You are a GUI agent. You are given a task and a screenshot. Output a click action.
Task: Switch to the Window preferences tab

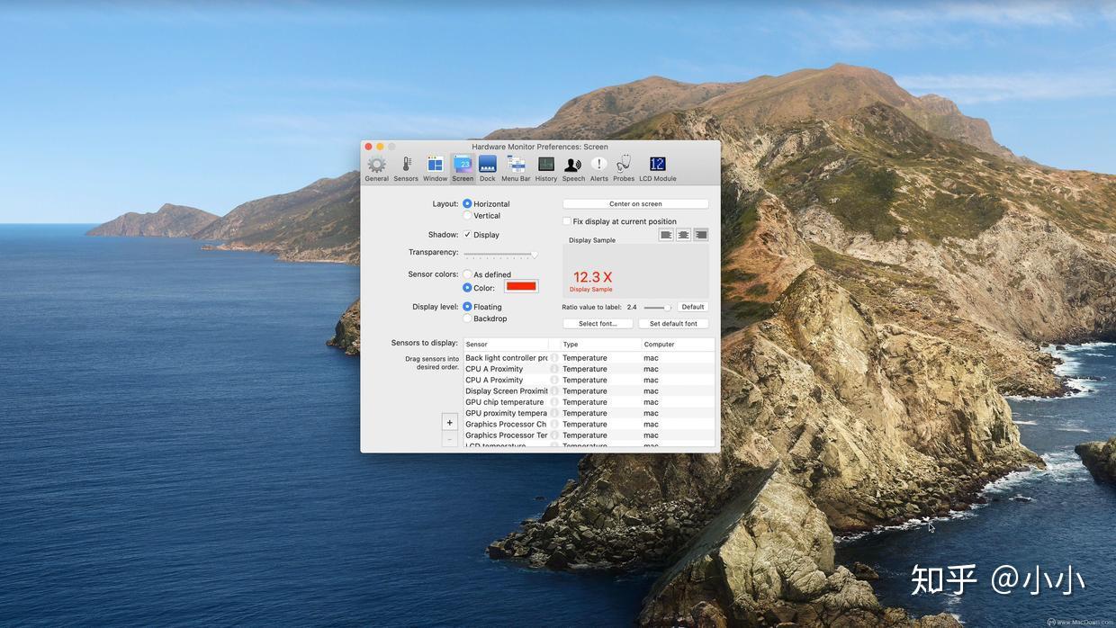pyautogui.click(x=435, y=165)
